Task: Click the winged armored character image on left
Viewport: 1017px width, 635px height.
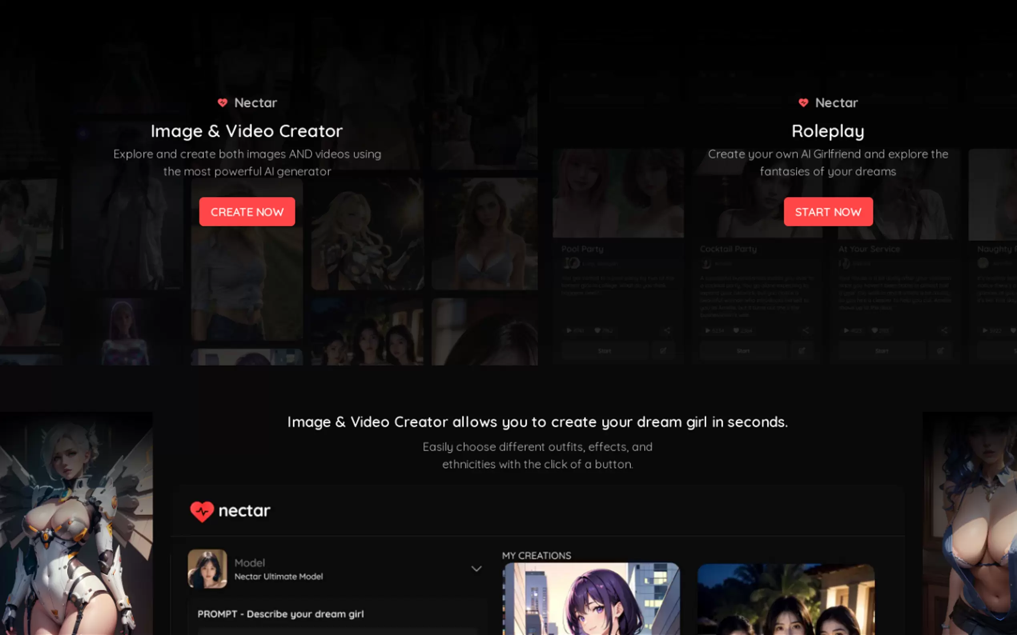Action: (x=76, y=523)
